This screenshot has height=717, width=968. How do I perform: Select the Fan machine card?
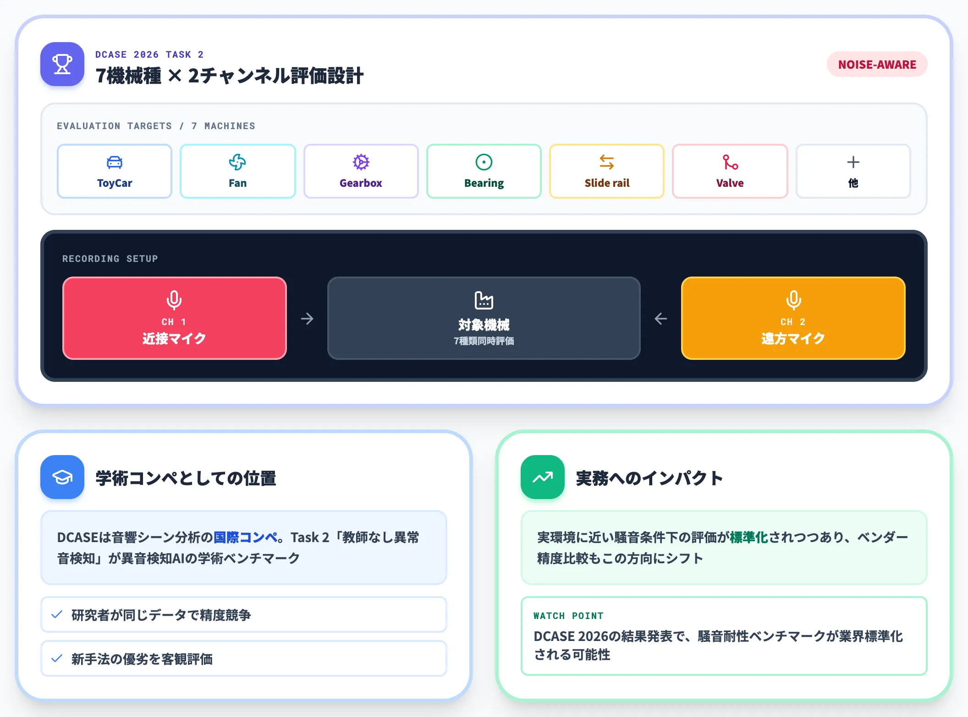coord(237,171)
